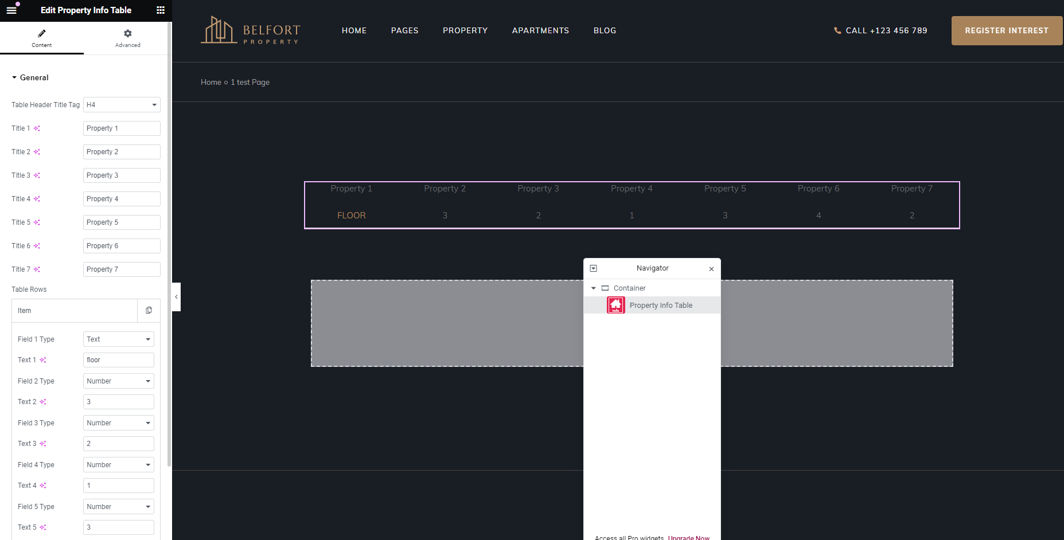1064x540 pixels.
Task: Click AI sparkle icon next to Title 7
Action: click(37, 269)
